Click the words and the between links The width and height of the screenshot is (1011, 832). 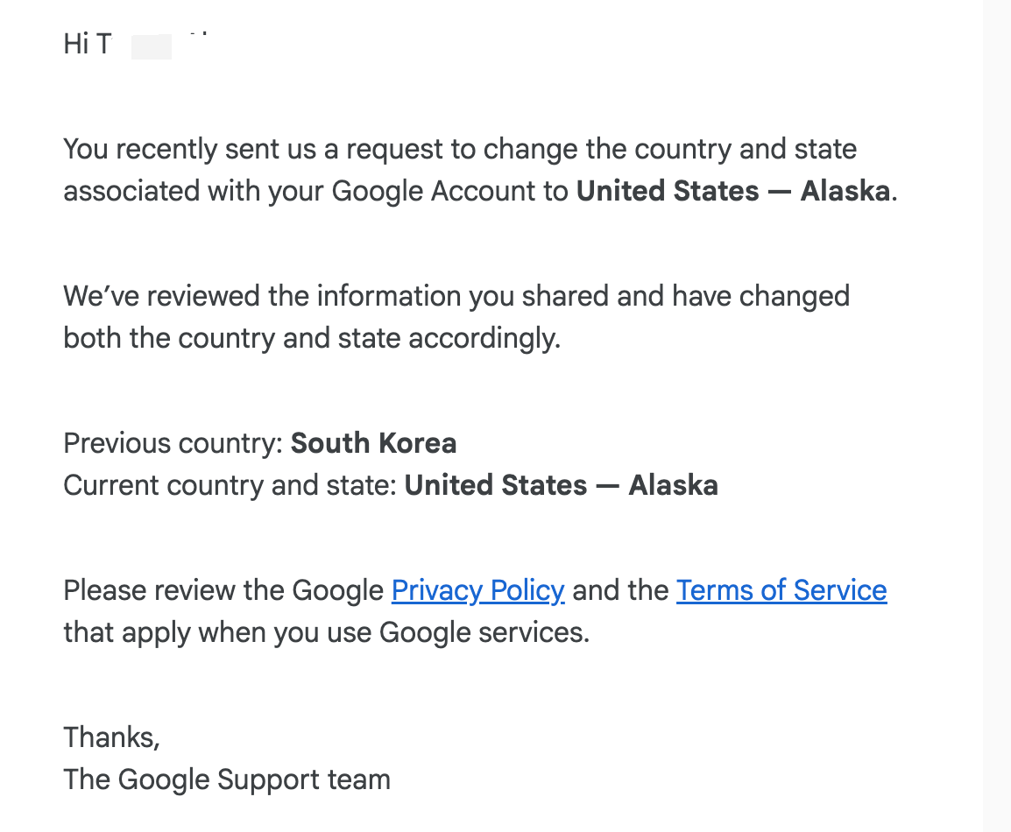pos(620,590)
